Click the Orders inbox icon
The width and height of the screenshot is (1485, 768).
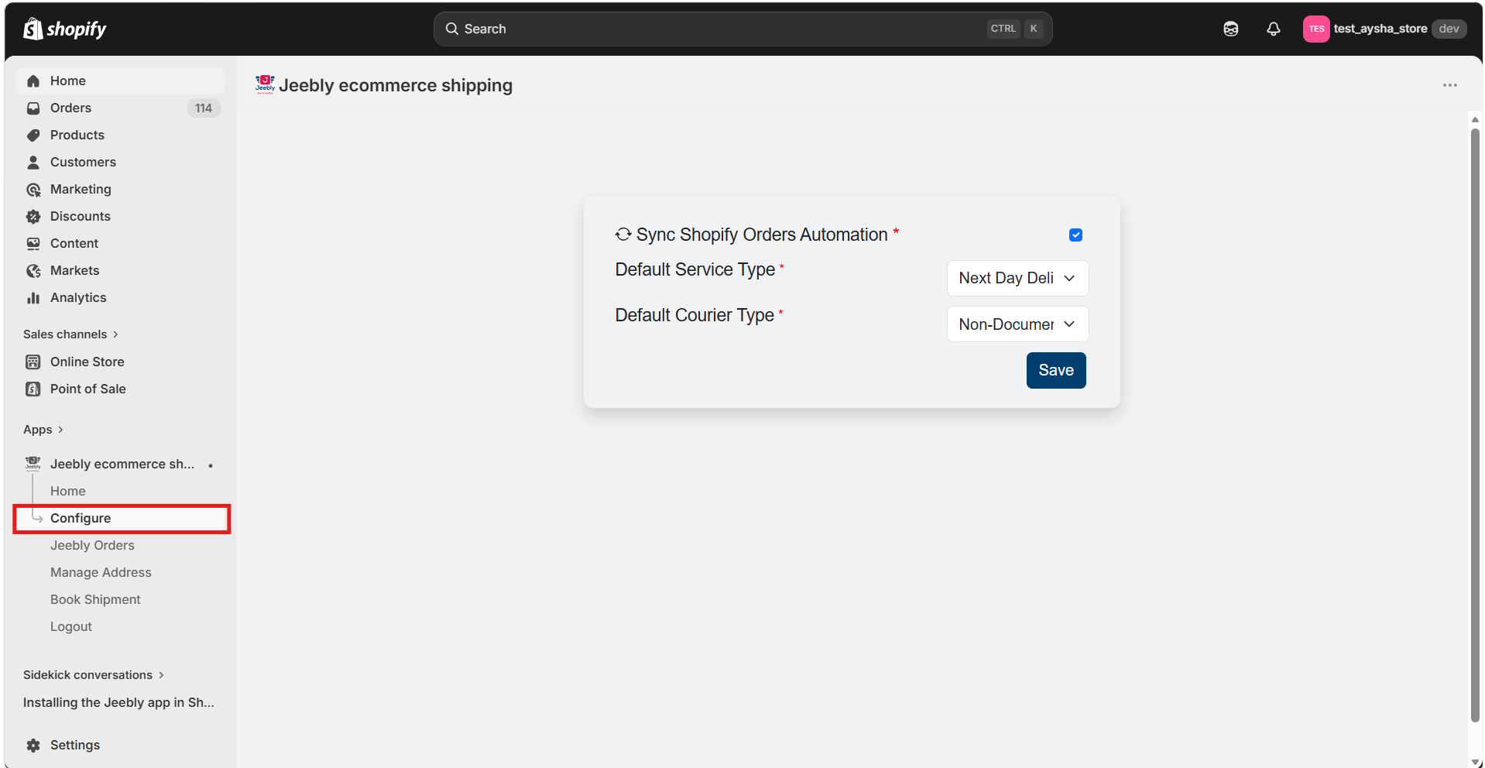tap(33, 108)
